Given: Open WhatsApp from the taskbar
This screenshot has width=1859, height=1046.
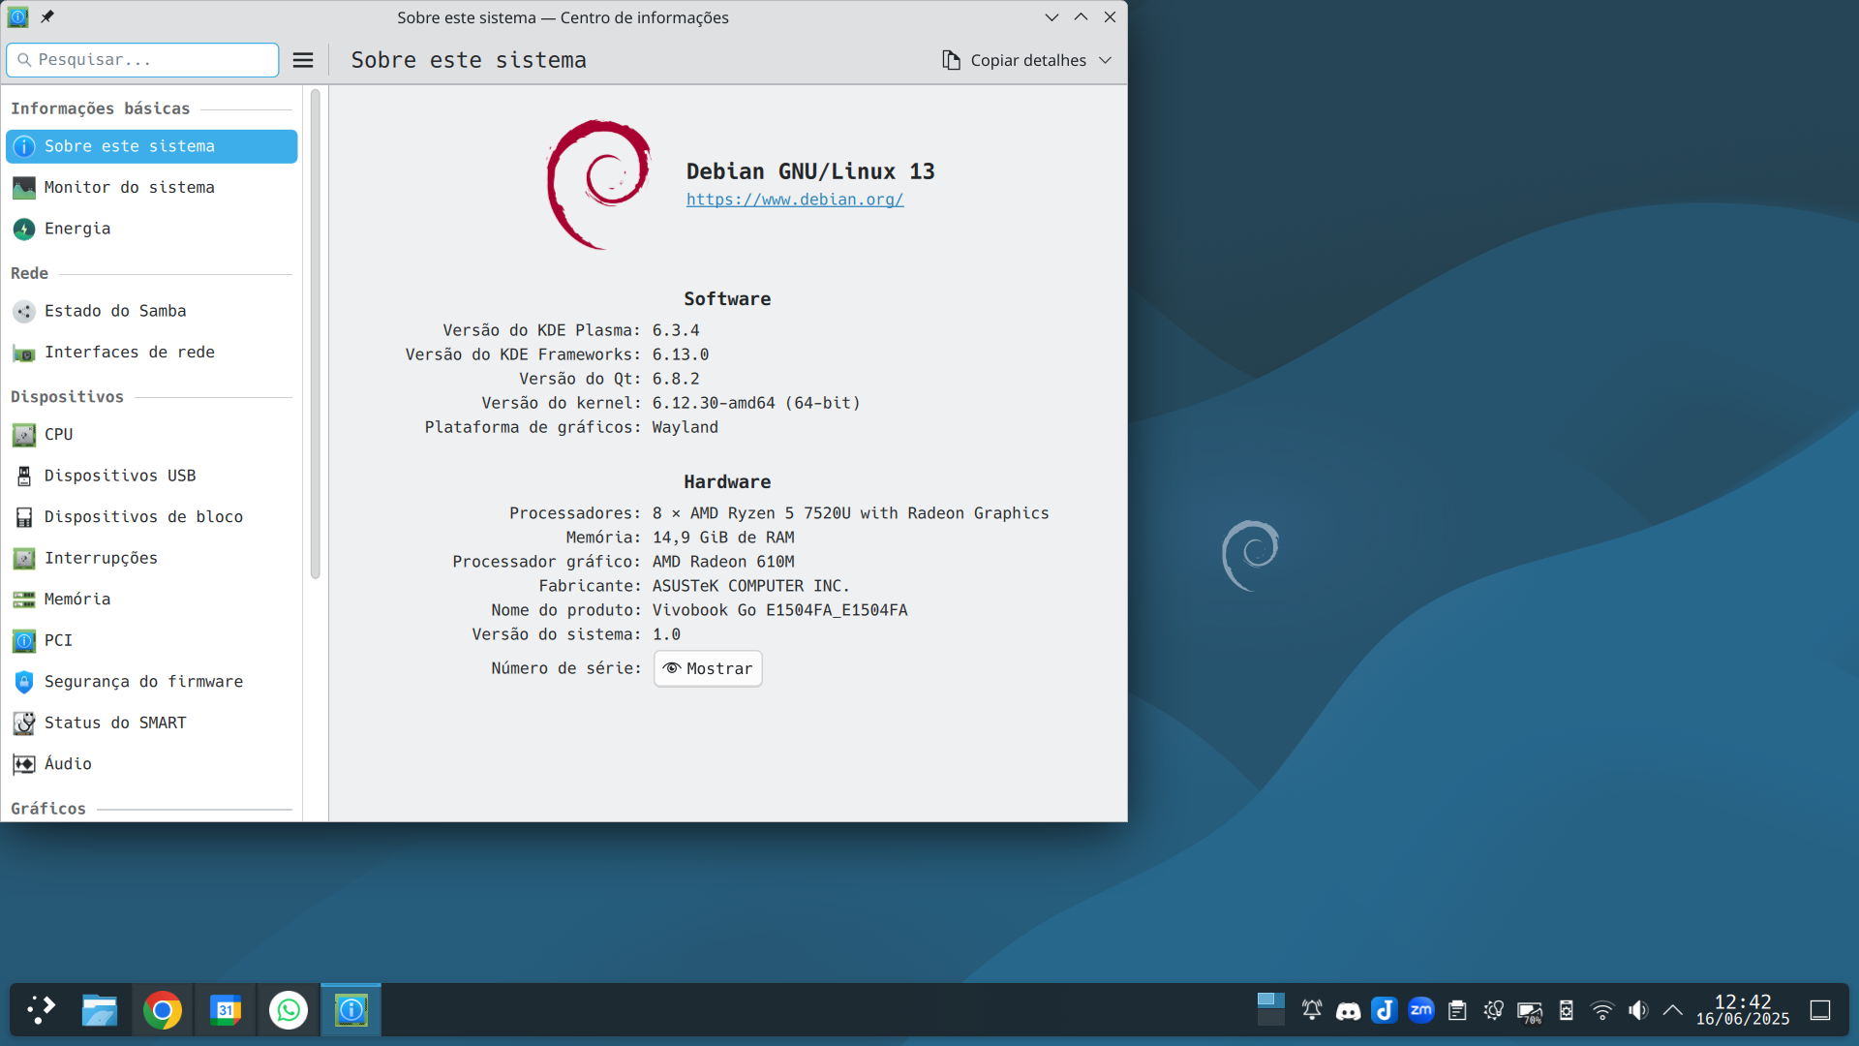Looking at the screenshot, I should coord(289,1011).
